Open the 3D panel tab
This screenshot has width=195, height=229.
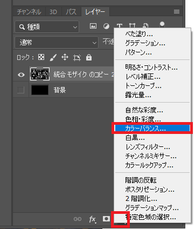pyautogui.click(x=53, y=12)
